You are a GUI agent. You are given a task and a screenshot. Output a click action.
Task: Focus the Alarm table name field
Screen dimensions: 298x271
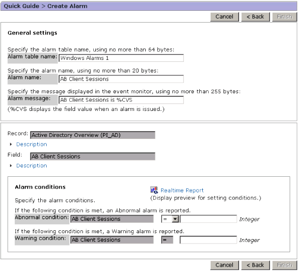pos(121,58)
